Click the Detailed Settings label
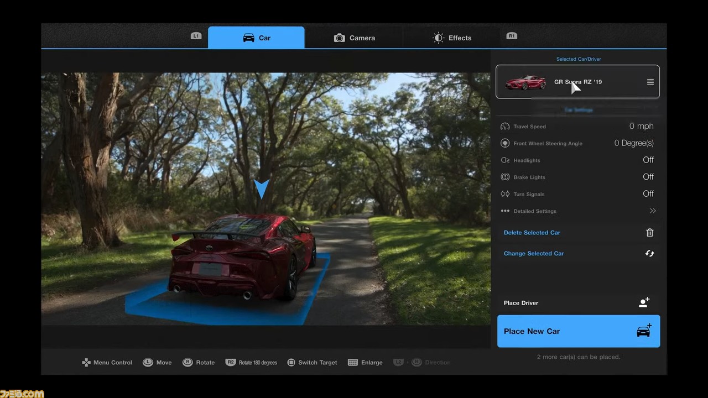Image resolution: width=708 pixels, height=398 pixels. [535, 211]
